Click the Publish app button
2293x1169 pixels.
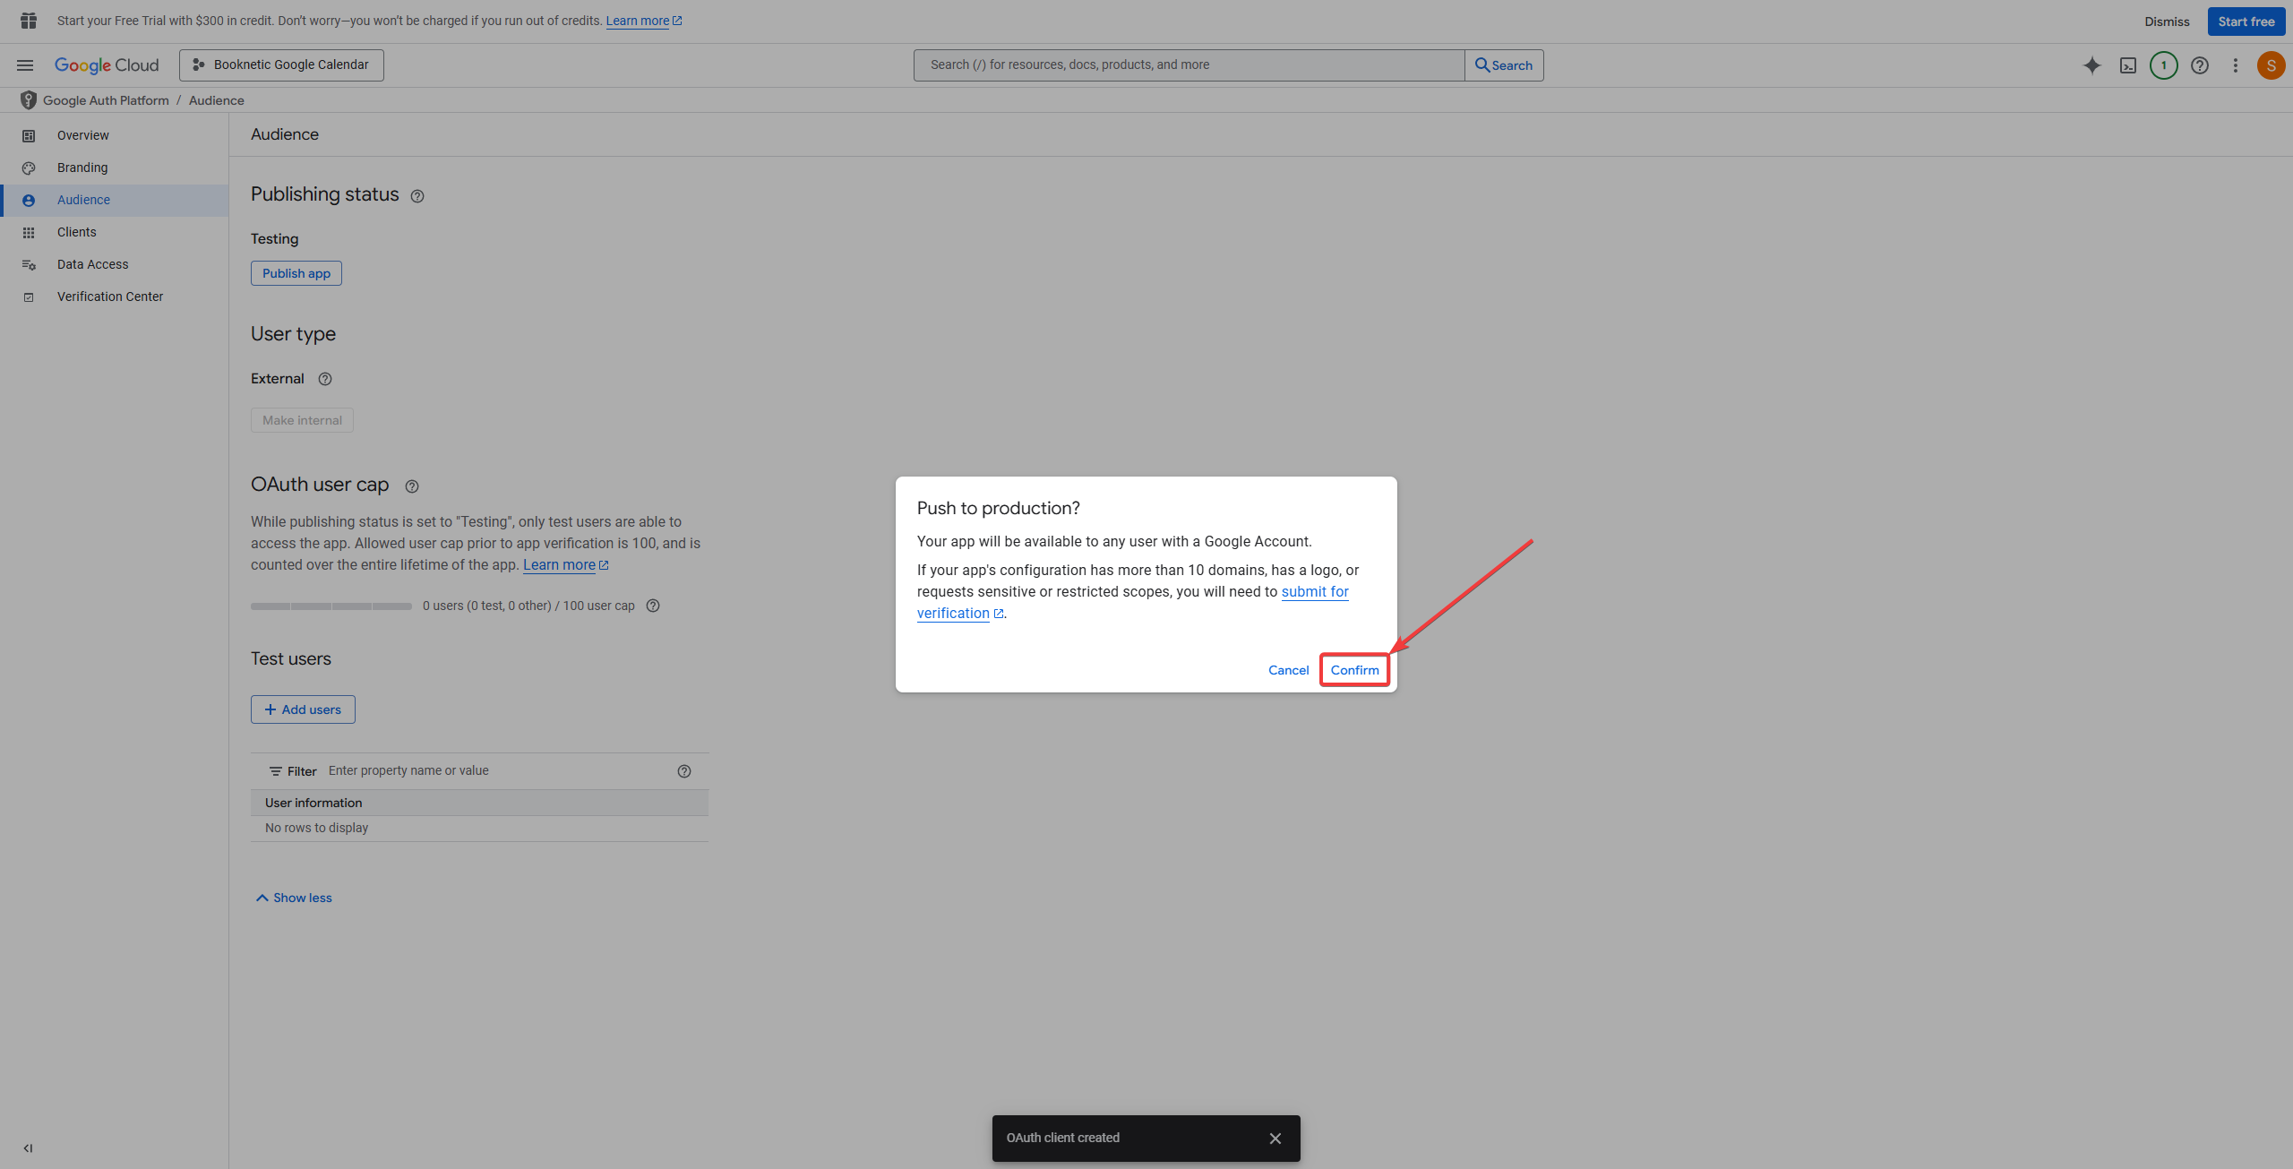(296, 273)
